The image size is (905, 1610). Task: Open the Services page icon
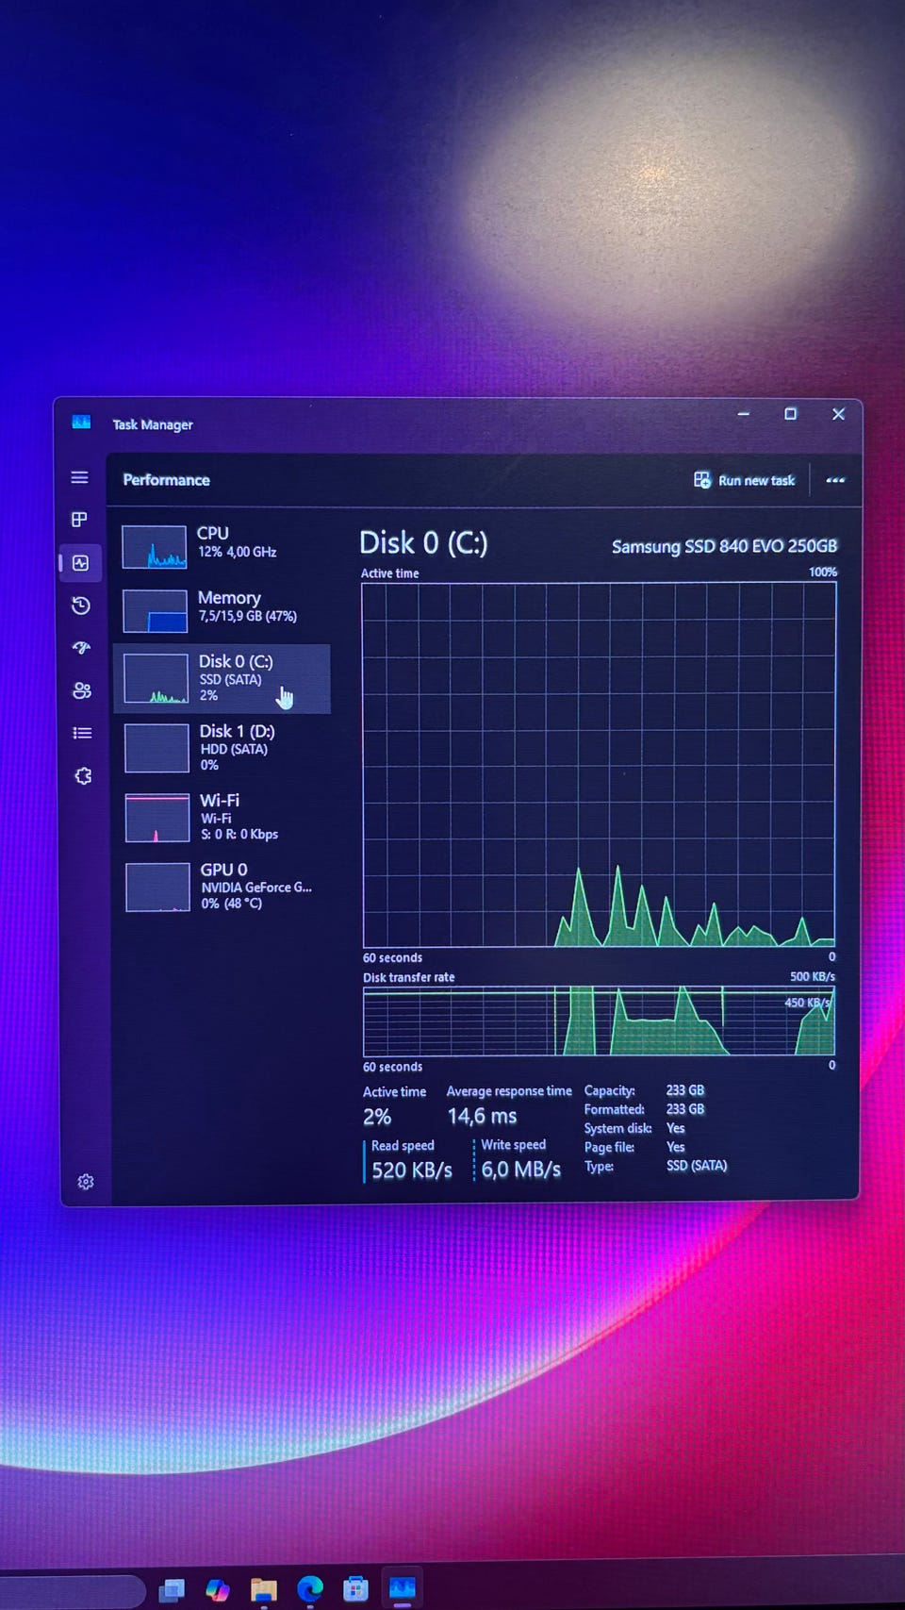(83, 775)
